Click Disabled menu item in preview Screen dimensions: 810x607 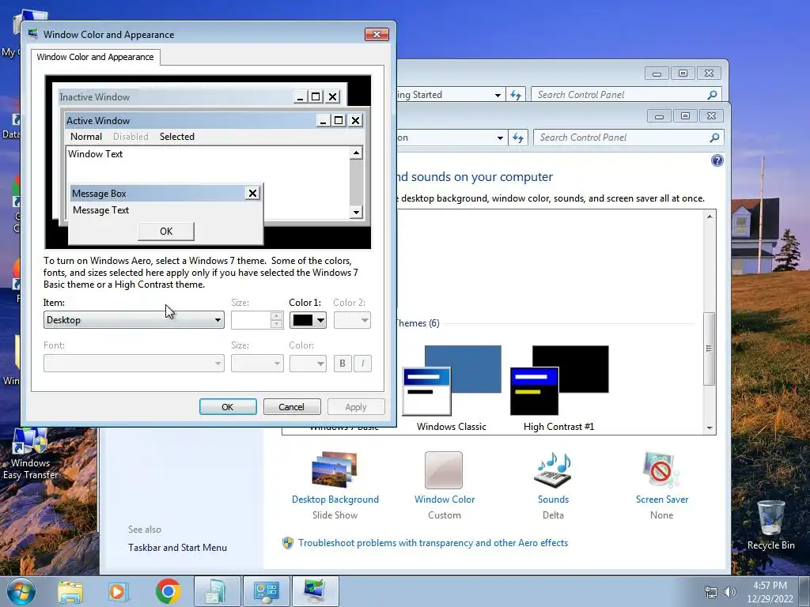(x=131, y=136)
